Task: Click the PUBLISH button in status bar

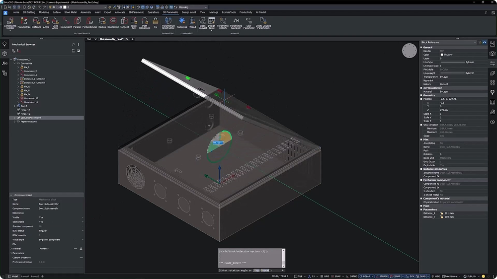Action: coord(471,276)
